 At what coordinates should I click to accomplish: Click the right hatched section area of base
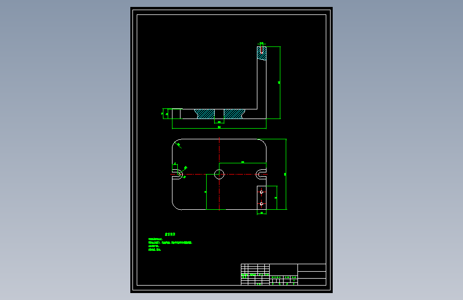(x=234, y=114)
